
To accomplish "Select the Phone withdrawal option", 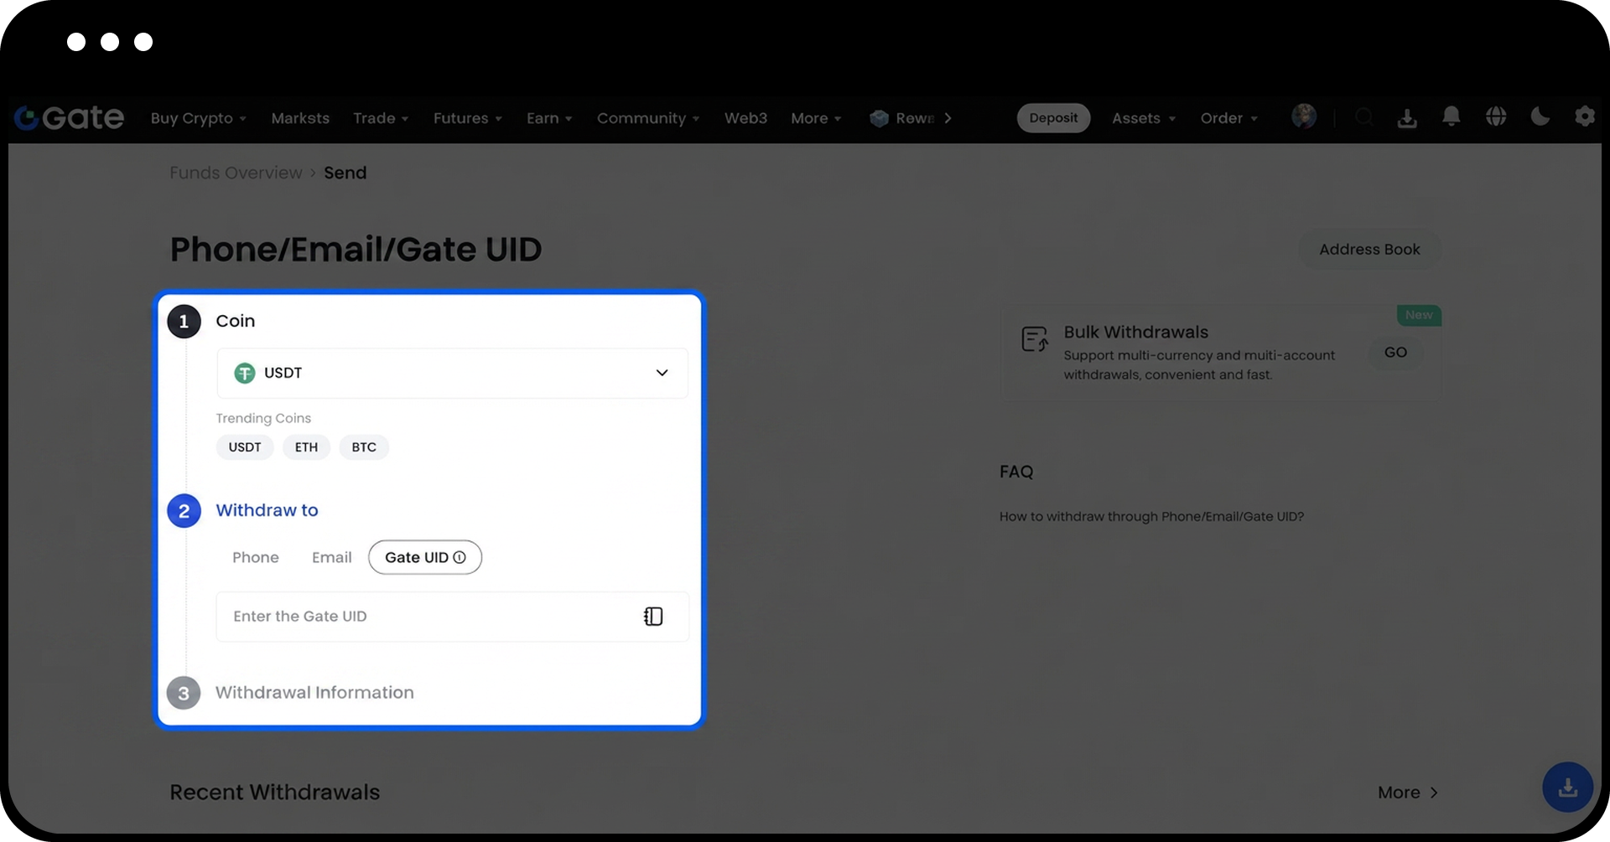I will point(255,557).
